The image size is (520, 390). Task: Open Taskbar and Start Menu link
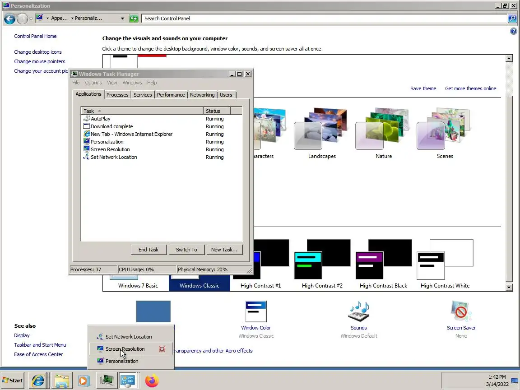click(x=40, y=345)
